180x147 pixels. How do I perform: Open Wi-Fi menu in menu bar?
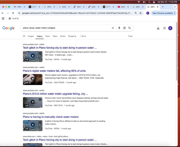[x=139, y=2]
